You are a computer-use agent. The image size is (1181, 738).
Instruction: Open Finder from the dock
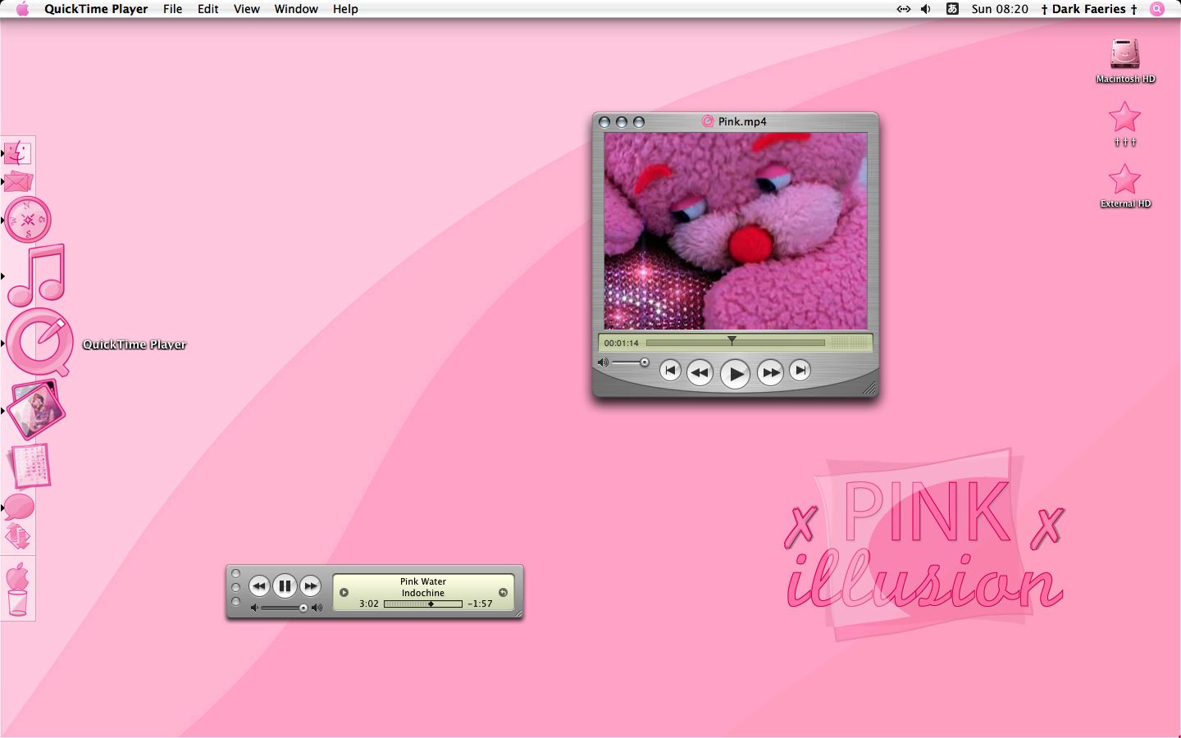pos(17,153)
